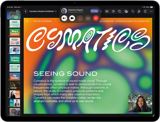Select Our Curators slide thumbnail

pos(15,77)
